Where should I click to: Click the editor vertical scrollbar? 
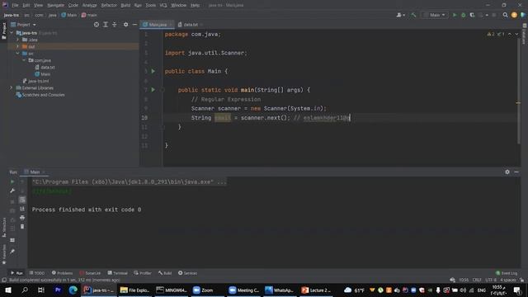click(x=519, y=91)
